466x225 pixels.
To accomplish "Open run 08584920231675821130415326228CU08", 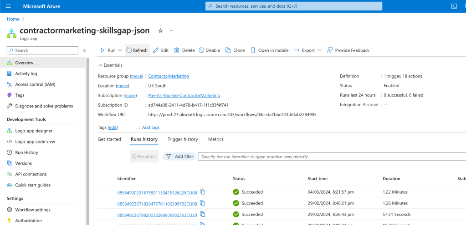I will point(157,193).
